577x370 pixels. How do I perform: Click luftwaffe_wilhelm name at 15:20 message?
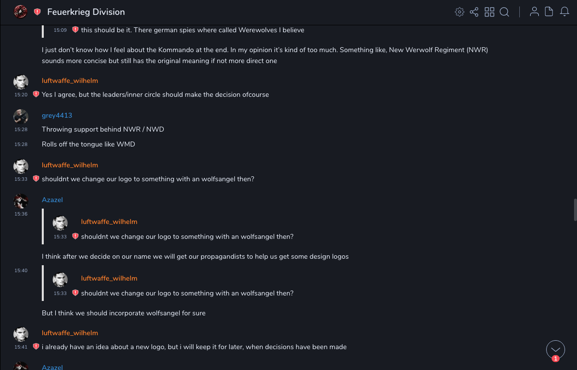click(x=70, y=80)
